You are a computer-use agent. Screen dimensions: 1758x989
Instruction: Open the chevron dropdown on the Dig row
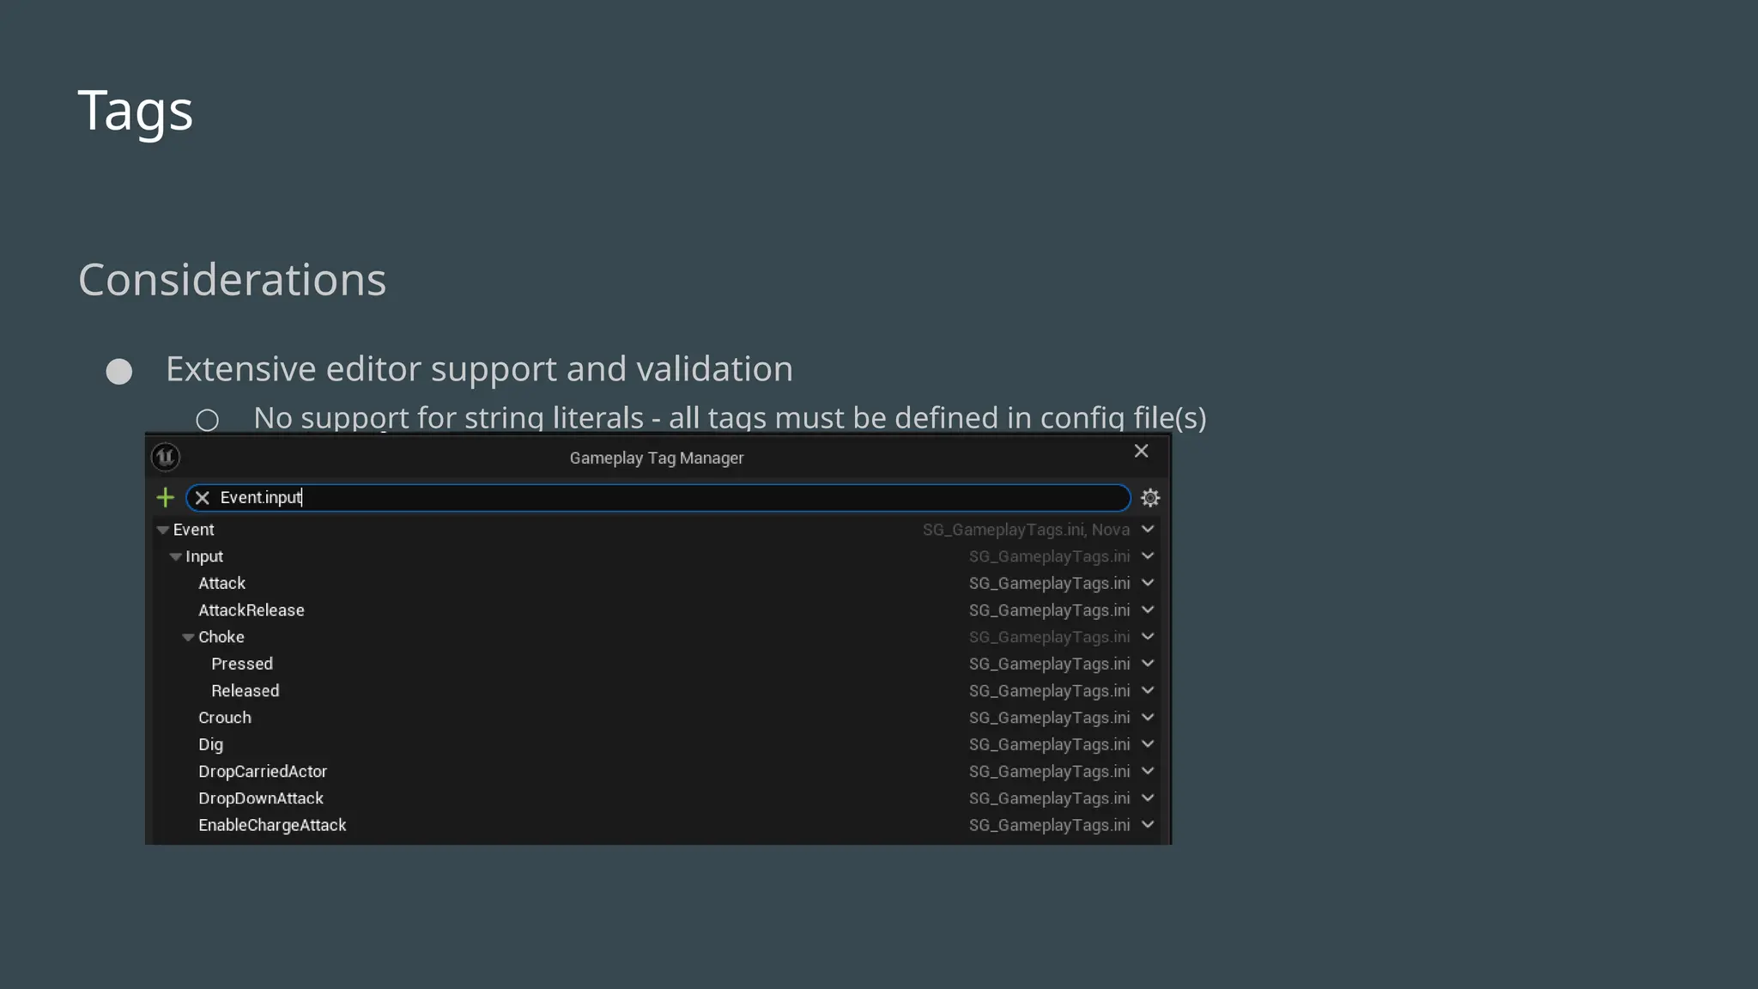point(1148,743)
